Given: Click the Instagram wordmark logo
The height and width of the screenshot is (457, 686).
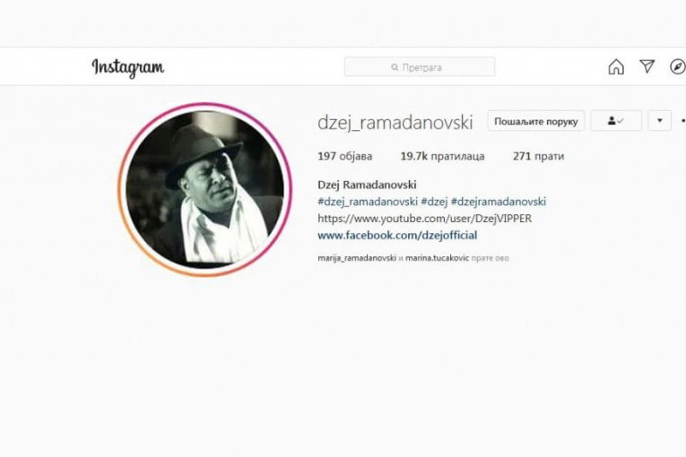Looking at the screenshot, I should [127, 68].
